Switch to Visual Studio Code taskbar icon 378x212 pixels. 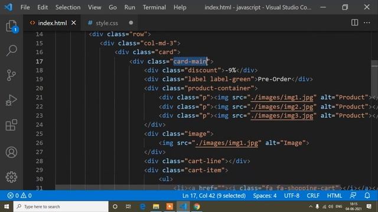(183, 207)
